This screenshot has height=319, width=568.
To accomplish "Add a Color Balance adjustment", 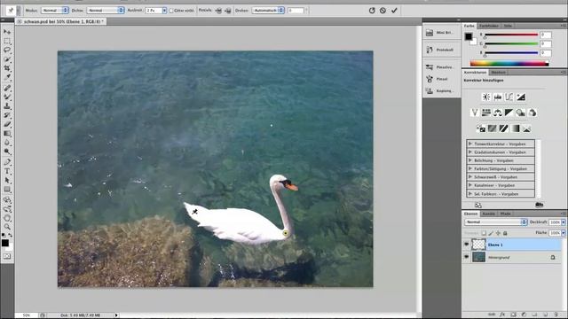I will coord(498,113).
